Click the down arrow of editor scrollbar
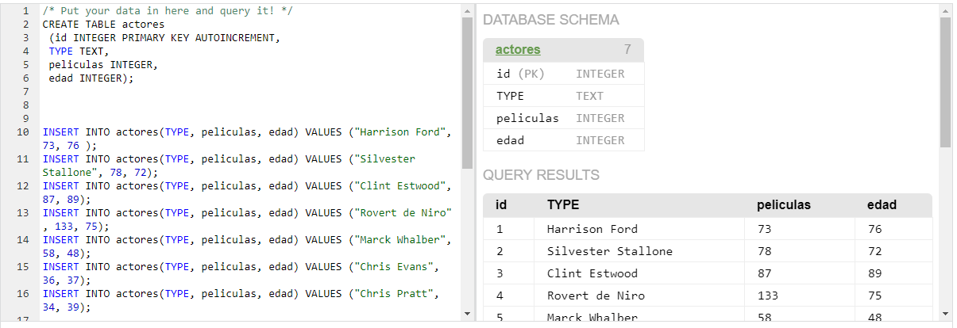Image resolution: width=957 pixels, height=328 pixels. (x=467, y=314)
